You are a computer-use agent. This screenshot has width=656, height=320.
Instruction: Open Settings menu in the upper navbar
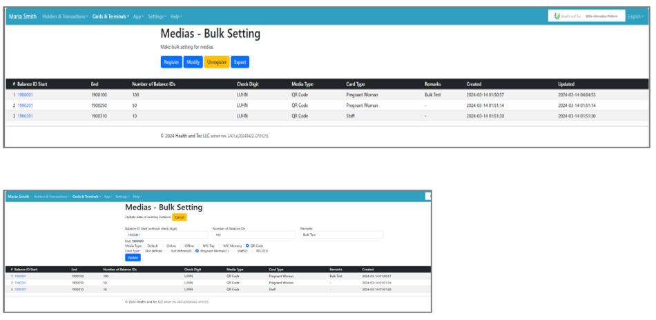pyautogui.click(x=157, y=16)
